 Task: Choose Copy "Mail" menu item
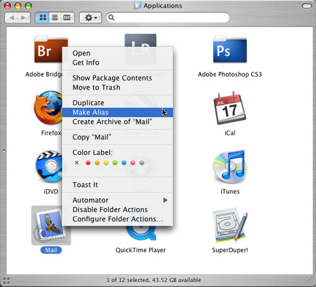click(118, 137)
